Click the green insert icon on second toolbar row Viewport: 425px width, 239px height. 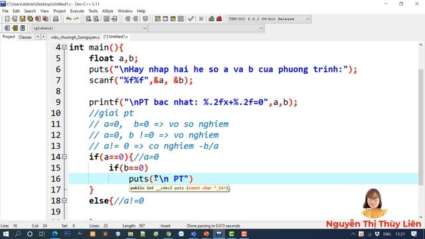15,28
